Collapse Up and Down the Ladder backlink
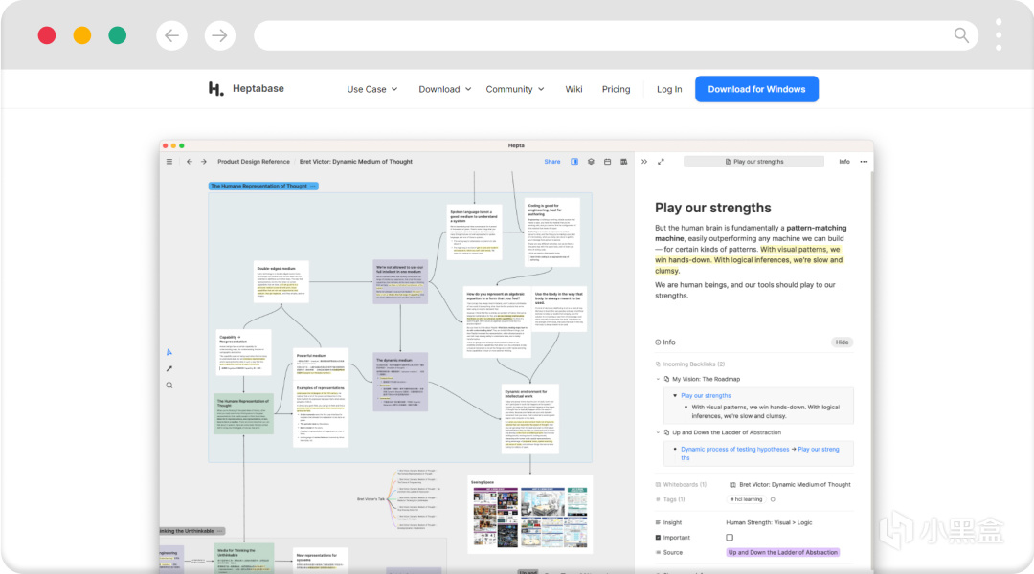Screen dimensions: 1034x574 658,433
